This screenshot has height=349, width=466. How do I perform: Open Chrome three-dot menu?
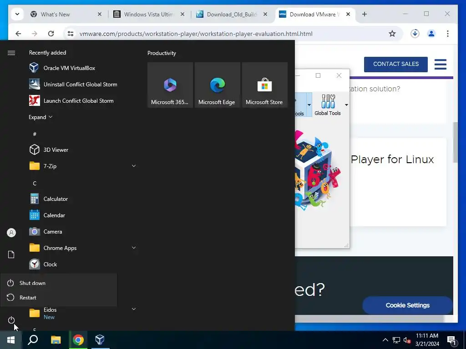click(448, 34)
